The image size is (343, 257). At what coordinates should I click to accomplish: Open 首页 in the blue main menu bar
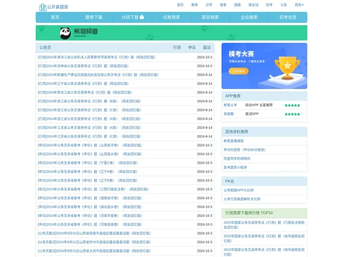click(55, 17)
